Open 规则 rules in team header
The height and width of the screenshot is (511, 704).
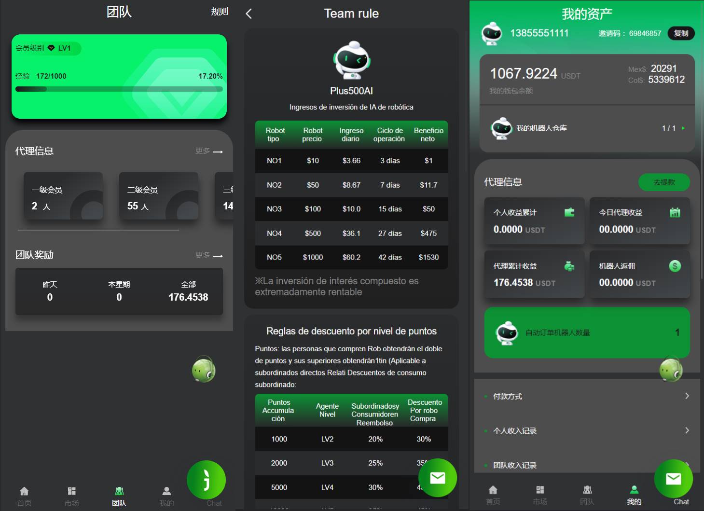[220, 12]
